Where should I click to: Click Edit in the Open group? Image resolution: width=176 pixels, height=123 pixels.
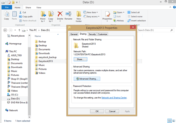(x=117, y=16)
